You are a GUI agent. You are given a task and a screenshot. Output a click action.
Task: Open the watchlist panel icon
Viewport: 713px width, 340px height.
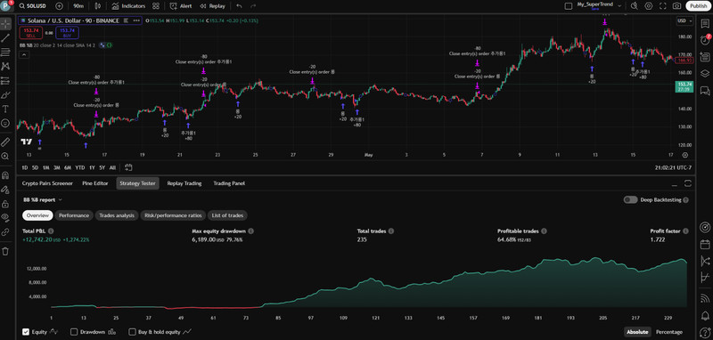tap(705, 25)
